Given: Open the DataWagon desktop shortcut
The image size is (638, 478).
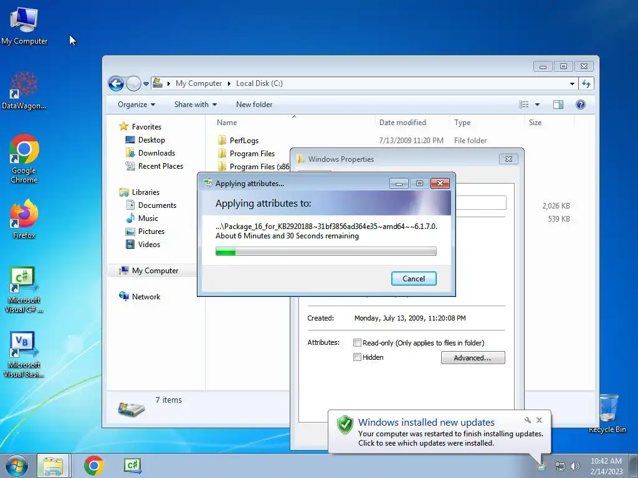Looking at the screenshot, I should coord(24,90).
